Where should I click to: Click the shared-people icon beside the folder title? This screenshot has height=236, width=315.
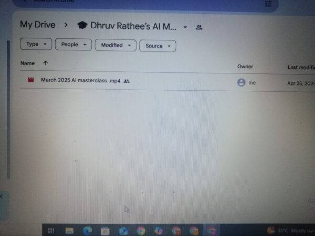(x=199, y=27)
